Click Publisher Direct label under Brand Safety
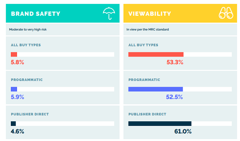 click(30, 114)
